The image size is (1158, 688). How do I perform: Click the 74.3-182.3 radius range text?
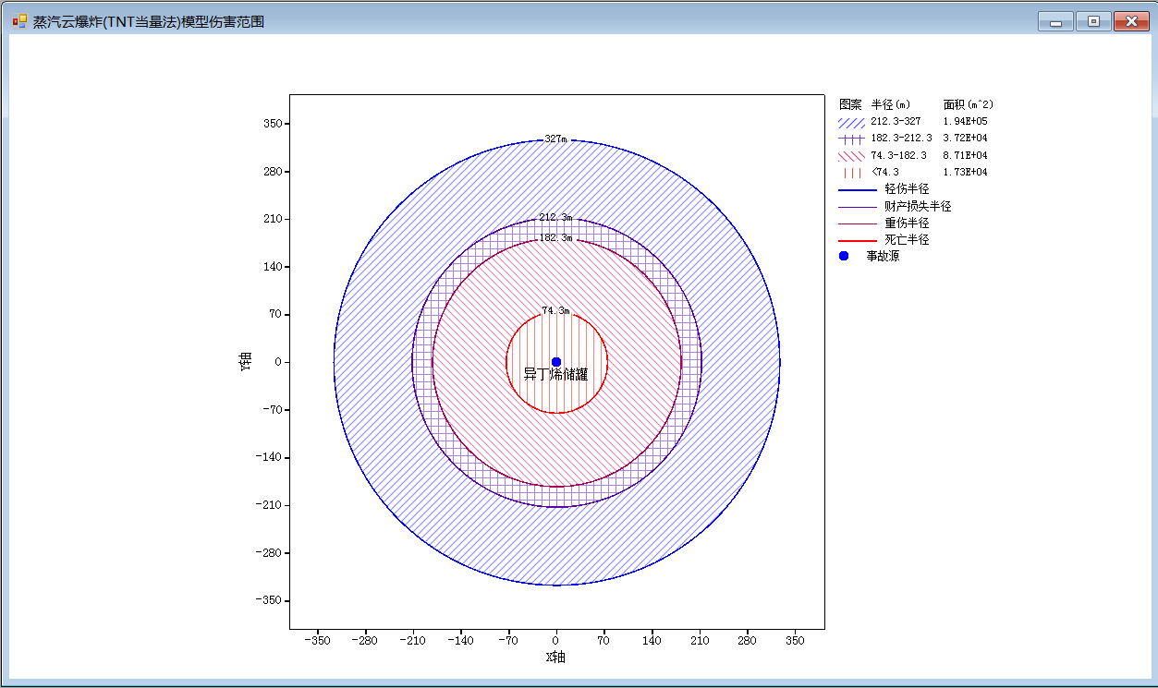(898, 155)
